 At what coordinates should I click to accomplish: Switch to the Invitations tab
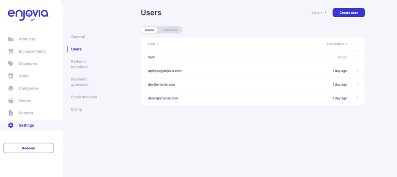[170, 30]
